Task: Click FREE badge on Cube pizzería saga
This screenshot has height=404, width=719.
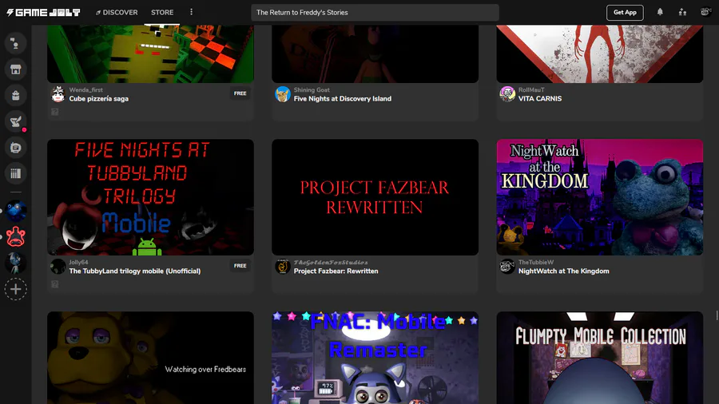Action: [240, 93]
